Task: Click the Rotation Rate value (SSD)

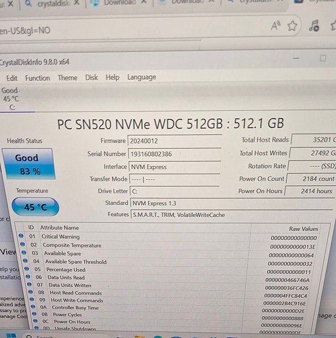Action: click(x=312, y=166)
